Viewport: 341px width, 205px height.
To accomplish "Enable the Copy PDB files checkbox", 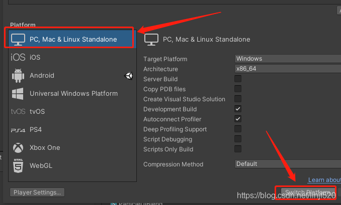I will pos(238,89).
